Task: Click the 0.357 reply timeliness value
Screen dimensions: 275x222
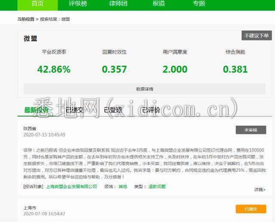Action: pos(114,69)
